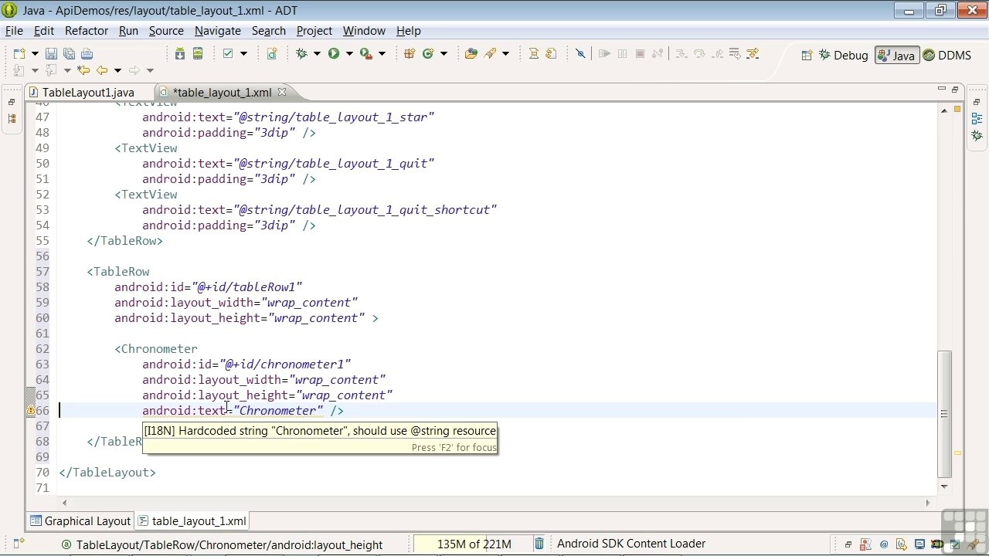
Task: Expand the External Tools dropdown arrow
Action: (x=382, y=53)
